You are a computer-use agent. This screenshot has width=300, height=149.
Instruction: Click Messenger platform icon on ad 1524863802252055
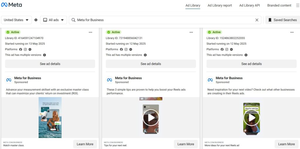pyautogui.click(x=231, y=49)
